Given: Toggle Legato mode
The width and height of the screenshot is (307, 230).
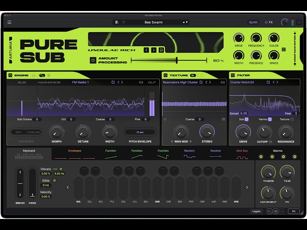Looking at the screenshot, I should click(256, 211).
